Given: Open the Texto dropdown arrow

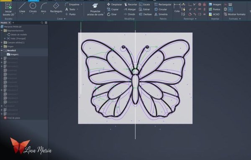Looking at the screenshot, I should pyautogui.click(x=77, y=10).
